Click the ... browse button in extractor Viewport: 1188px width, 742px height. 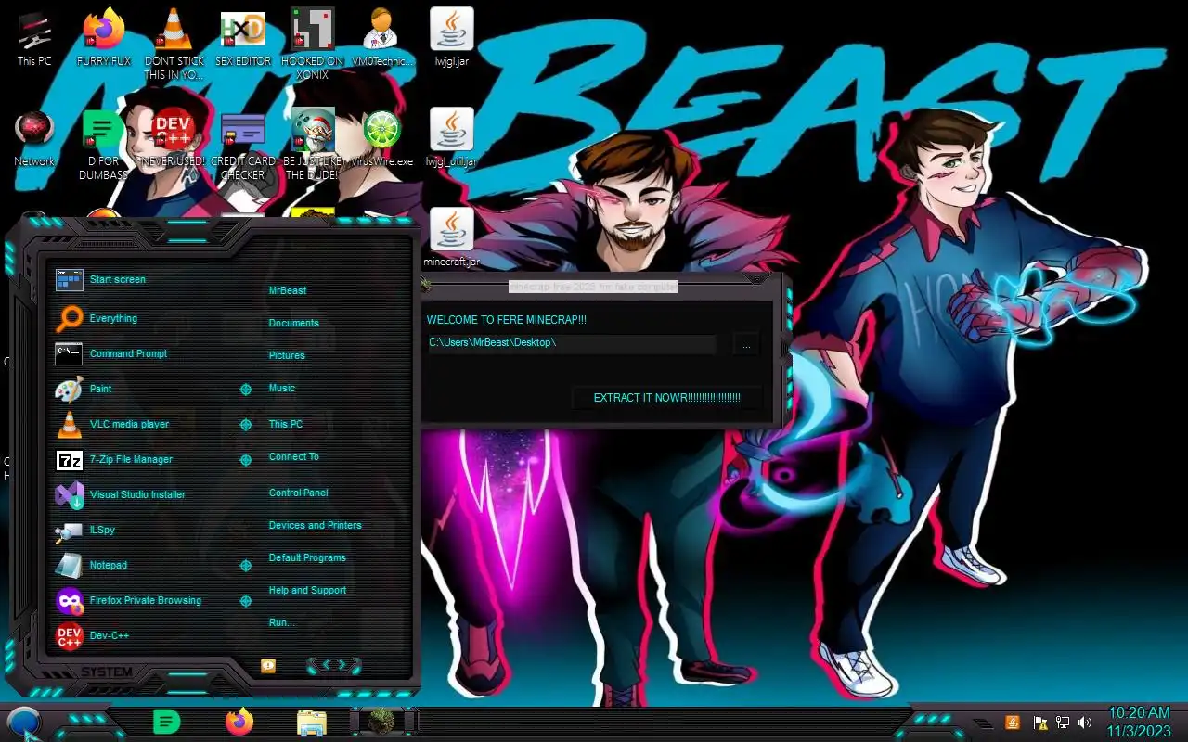(746, 345)
